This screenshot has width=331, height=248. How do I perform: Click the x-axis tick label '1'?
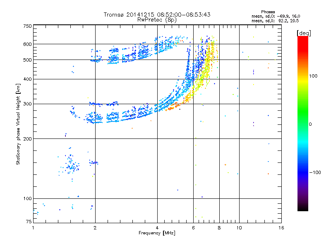pos(33,228)
